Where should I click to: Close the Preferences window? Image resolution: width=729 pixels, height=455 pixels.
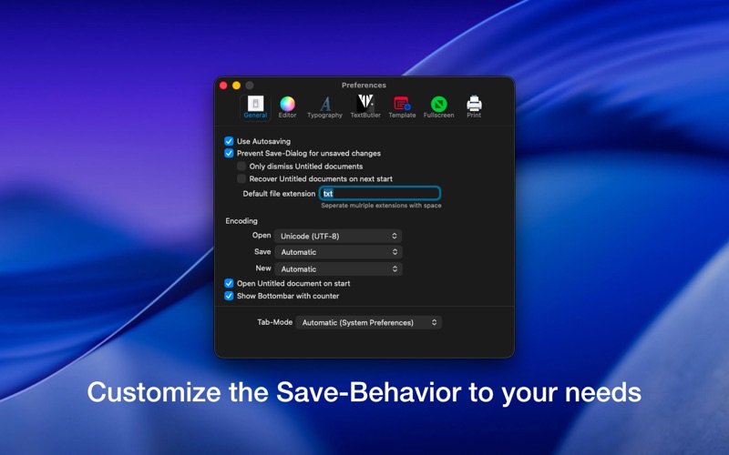pyautogui.click(x=223, y=86)
